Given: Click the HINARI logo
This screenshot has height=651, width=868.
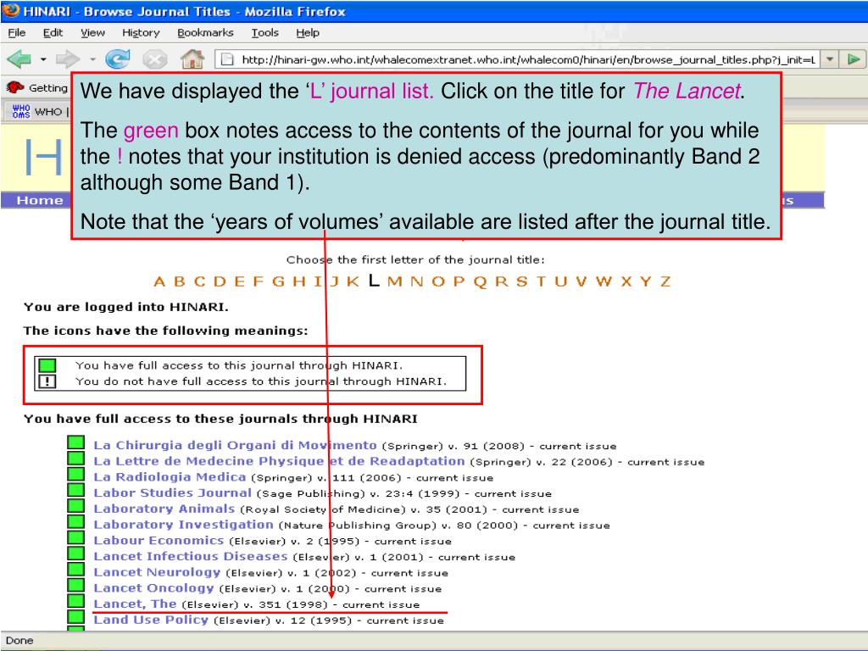Looking at the screenshot, I should [44, 157].
